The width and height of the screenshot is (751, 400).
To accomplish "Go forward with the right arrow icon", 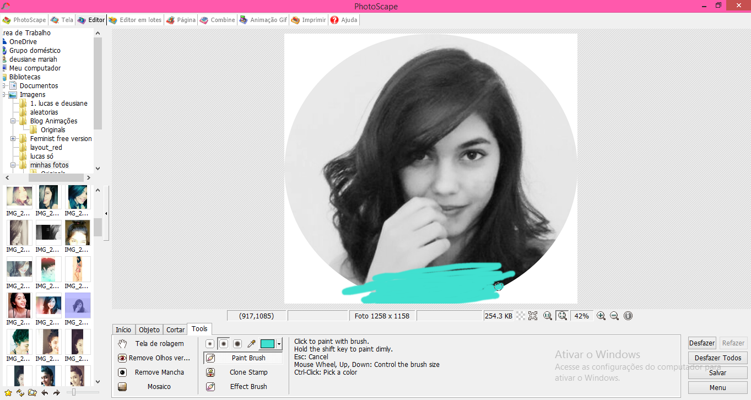I will tap(56, 393).
